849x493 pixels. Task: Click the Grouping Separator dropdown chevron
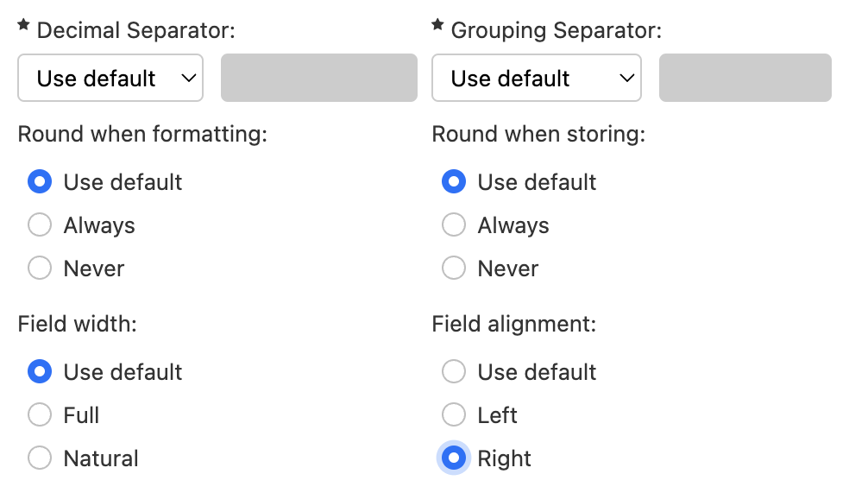tap(627, 79)
